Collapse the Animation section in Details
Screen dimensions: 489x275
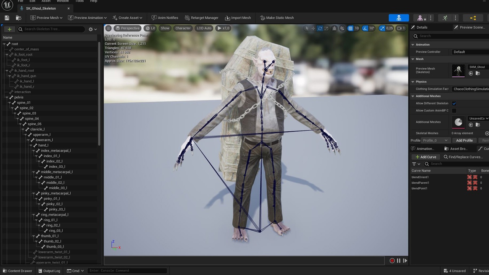tap(413, 45)
